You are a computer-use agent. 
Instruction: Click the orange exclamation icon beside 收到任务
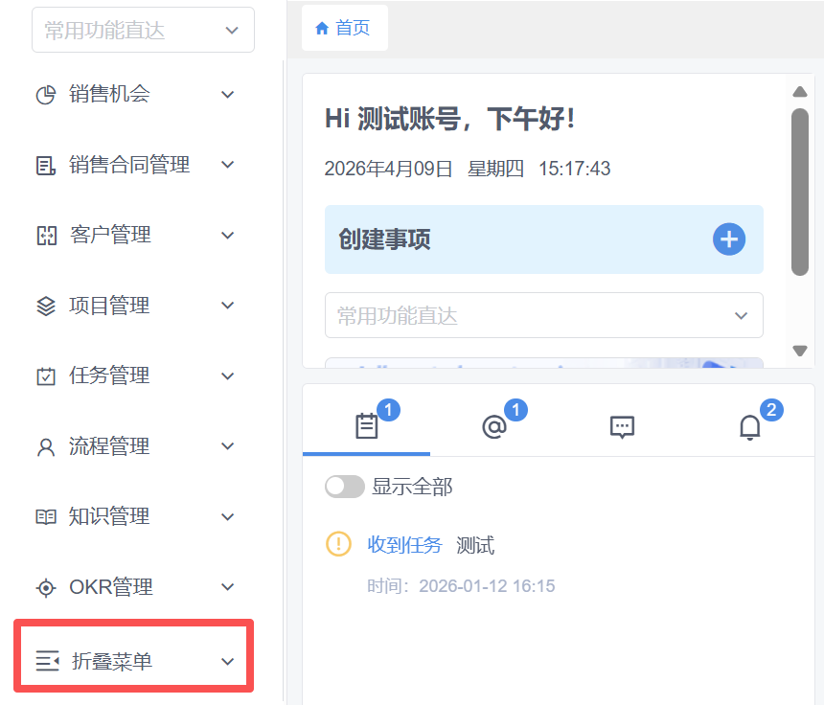[x=338, y=544]
